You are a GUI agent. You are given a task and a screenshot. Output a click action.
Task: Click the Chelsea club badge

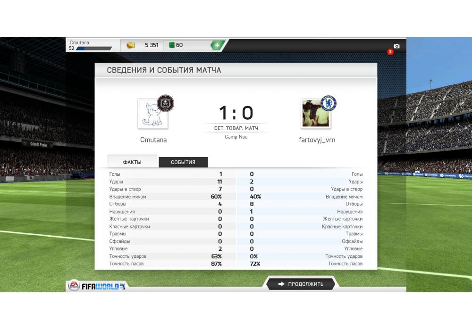[329, 103]
